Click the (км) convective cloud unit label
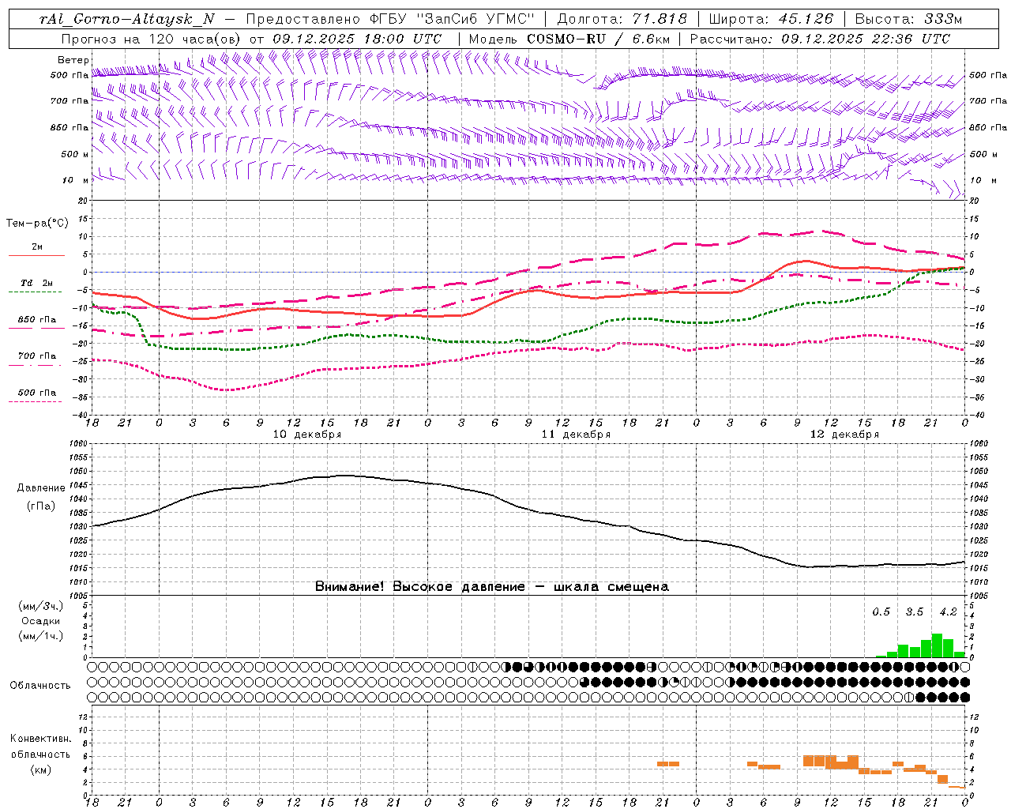 point(41,769)
